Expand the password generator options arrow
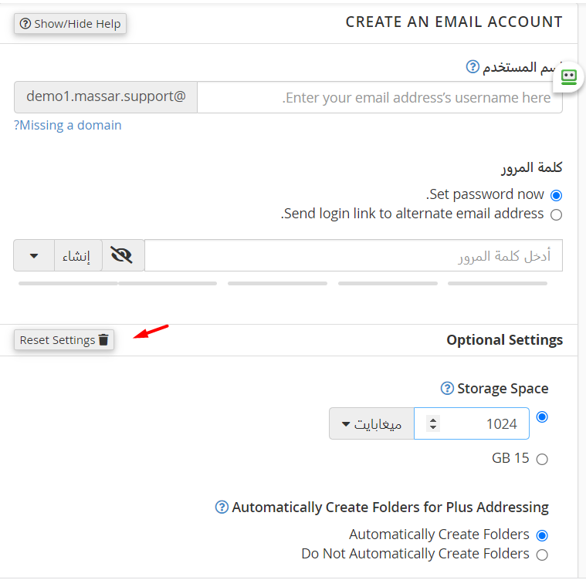Screen dimensions: 586x580 (34, 256)
